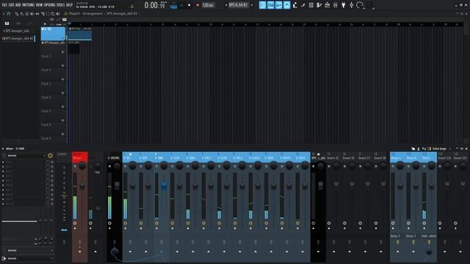Screen dimensions: 470x264
Task: Click the VPS Avenger clip in the playlist
Action: pyautogui.click(x=80, y=34)
